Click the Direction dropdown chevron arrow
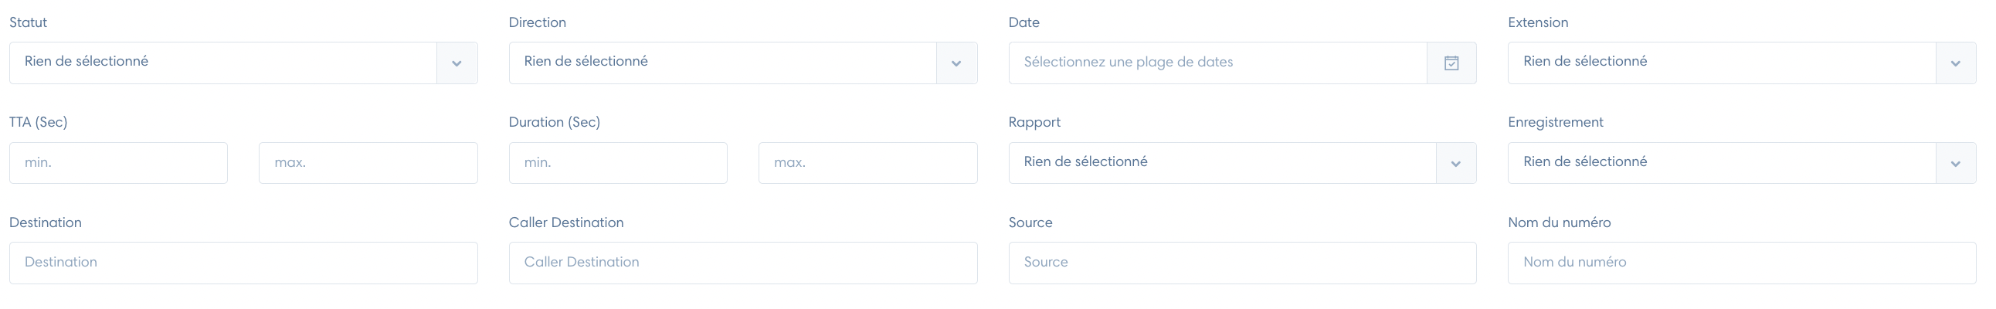This screenshot has height=309, width=1996. [956, 63]
